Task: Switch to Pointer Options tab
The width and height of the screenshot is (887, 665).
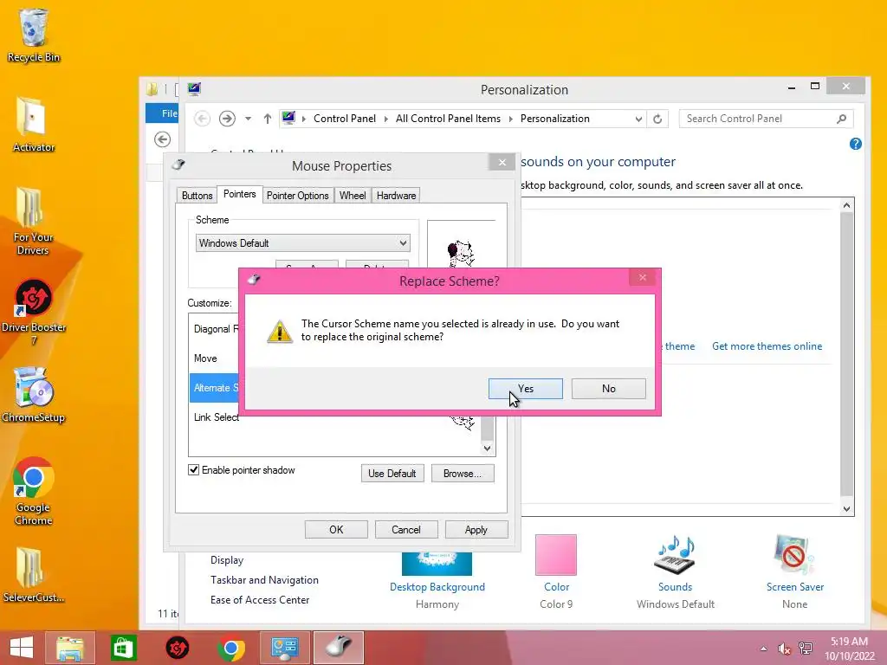Action: pos(298,195)
